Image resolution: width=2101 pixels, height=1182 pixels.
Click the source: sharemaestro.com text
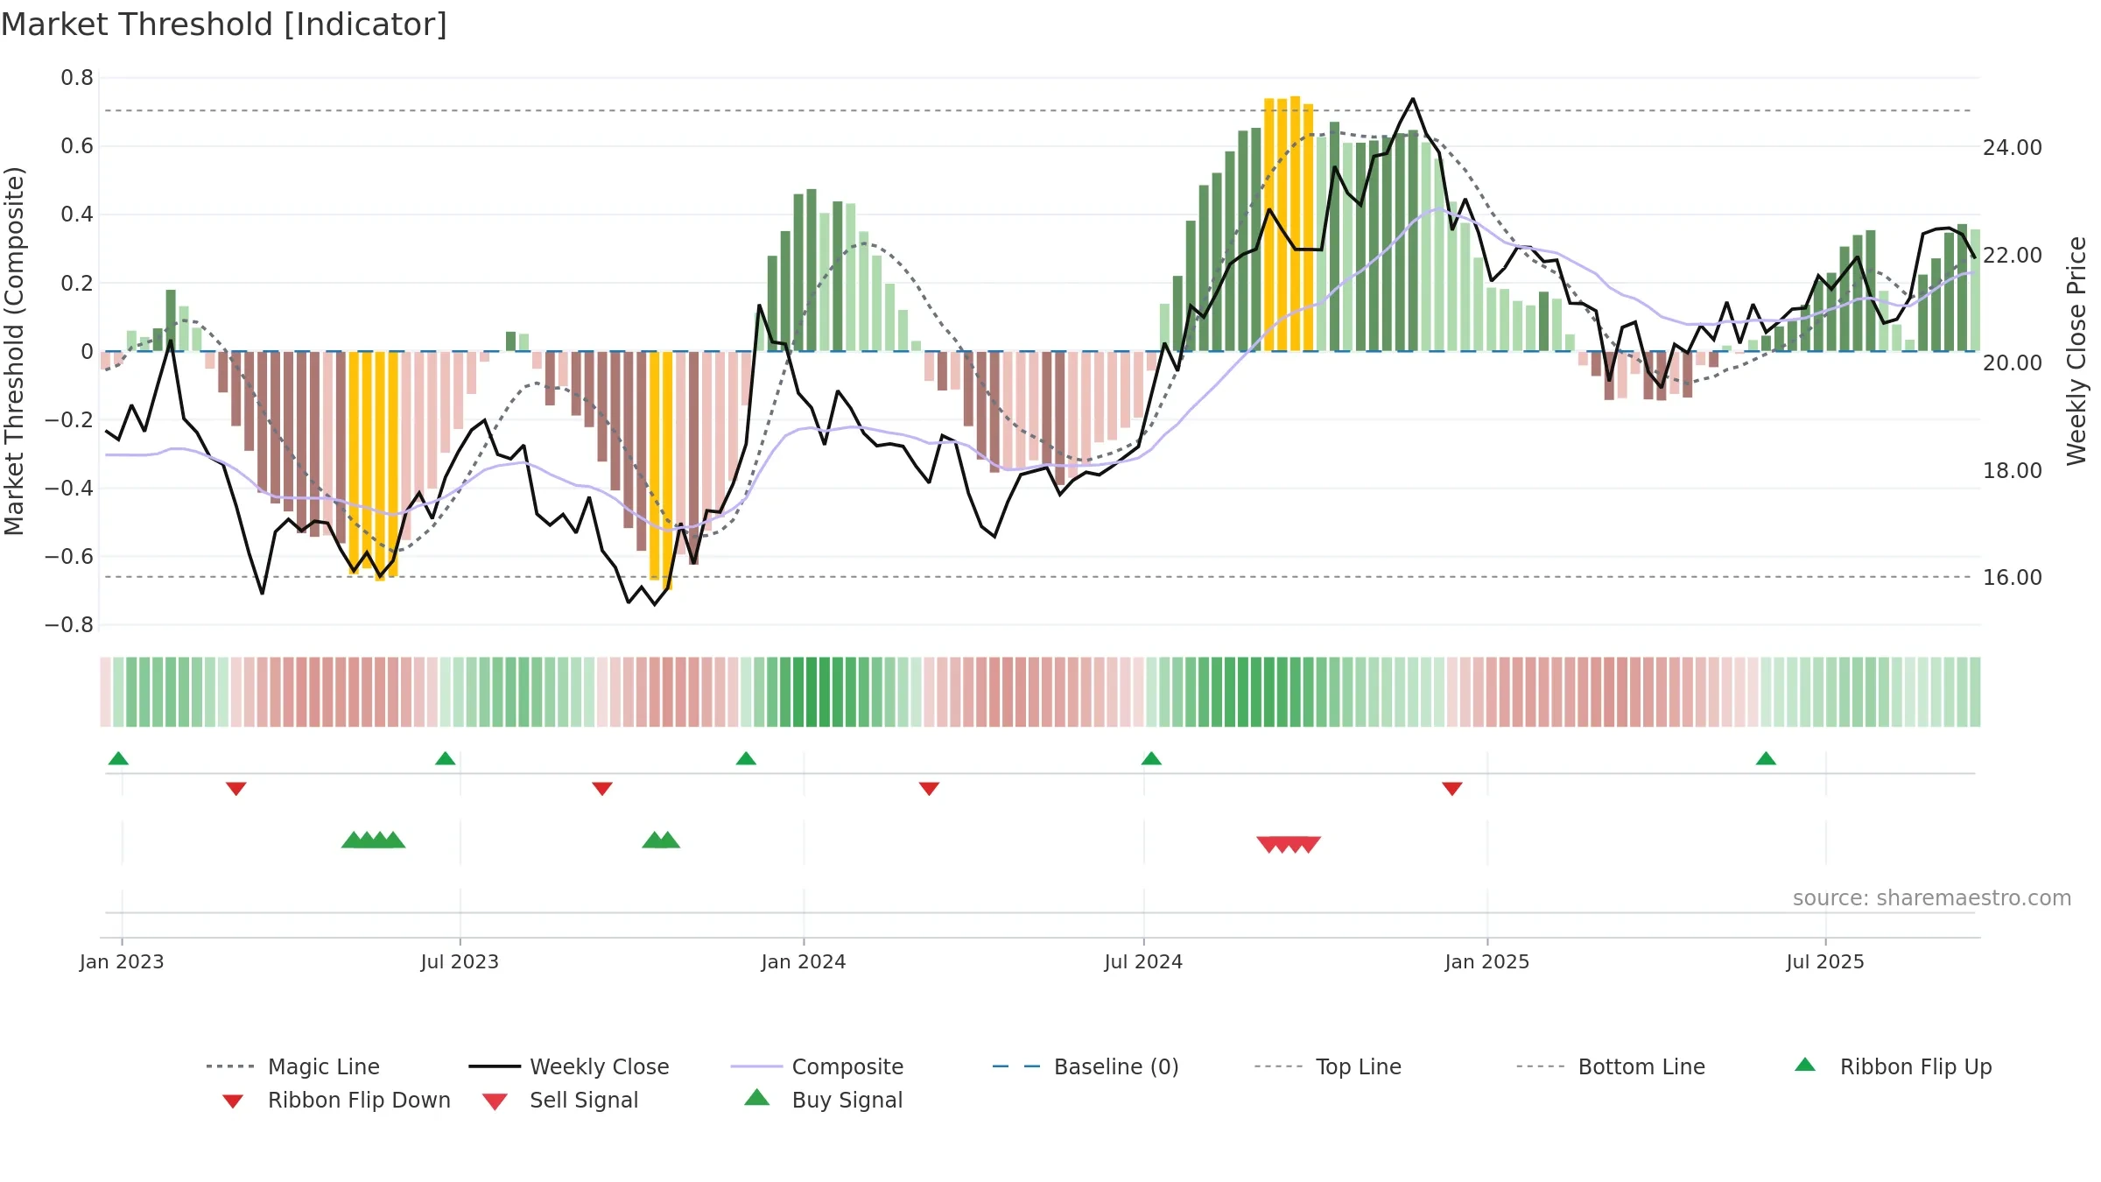coord(1932,898)
